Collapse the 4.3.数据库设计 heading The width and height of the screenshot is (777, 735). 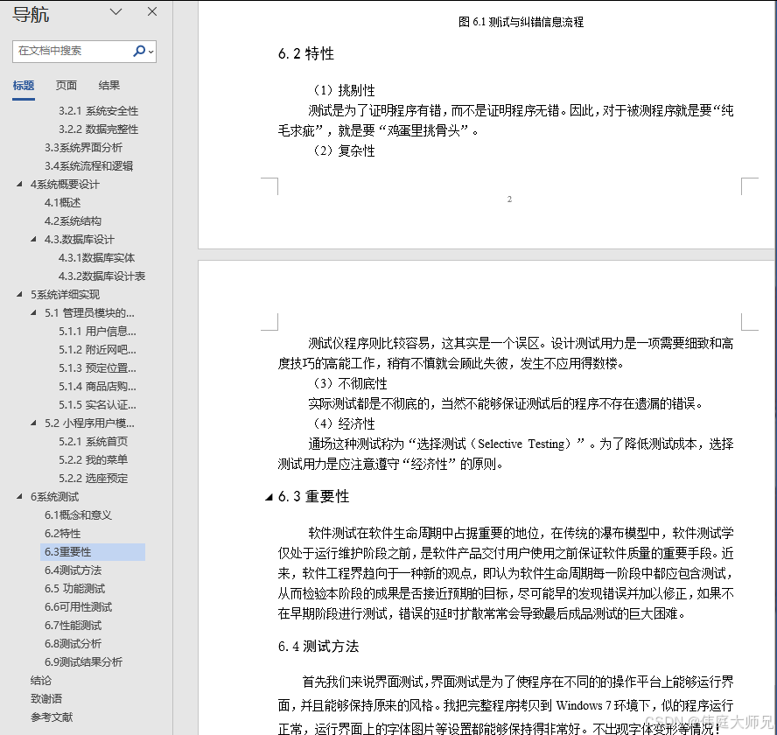click(x=33, y=240)
